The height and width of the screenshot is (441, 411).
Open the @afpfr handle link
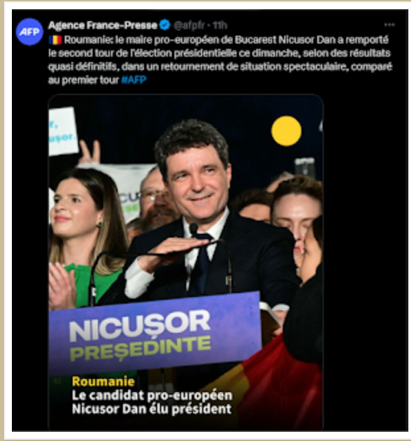(x=189, y=25)
